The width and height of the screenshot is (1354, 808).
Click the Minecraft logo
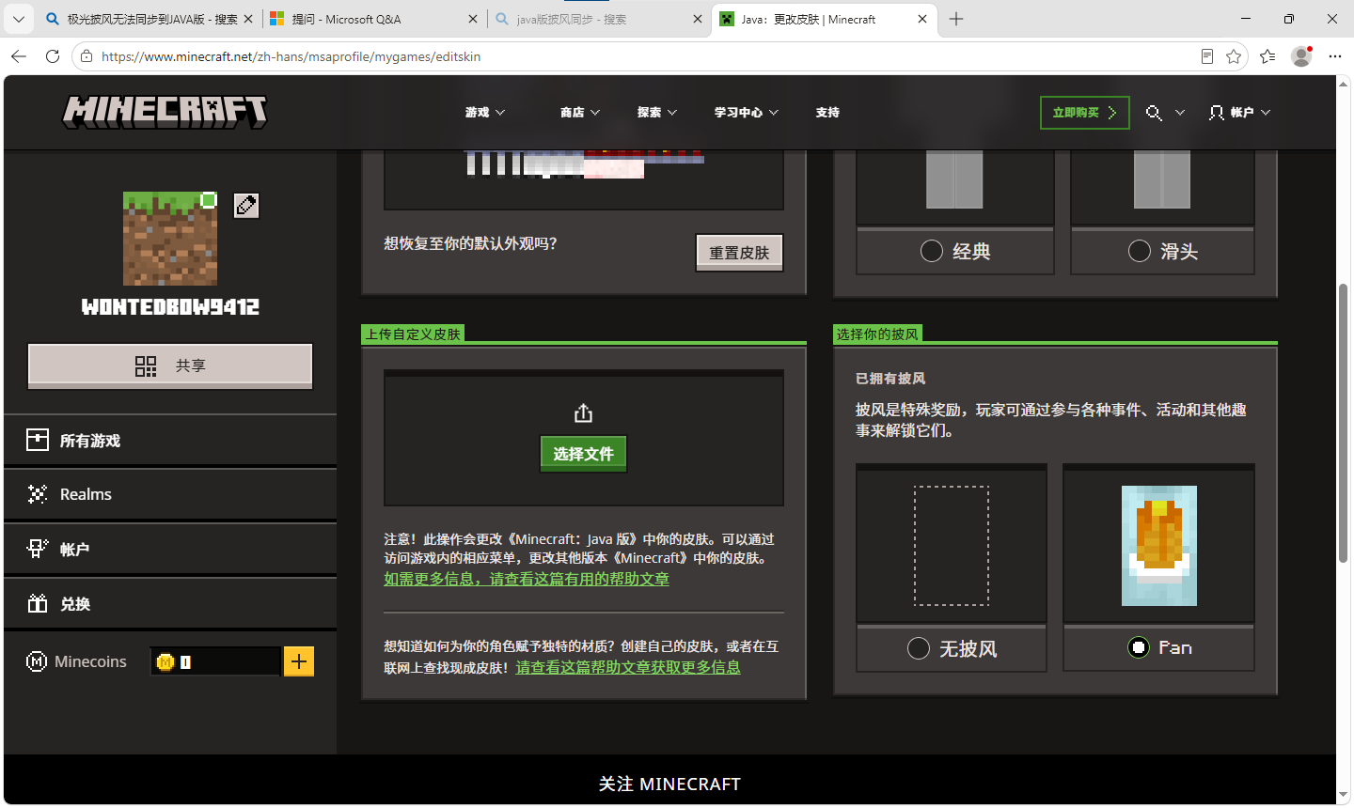point(165,112)
